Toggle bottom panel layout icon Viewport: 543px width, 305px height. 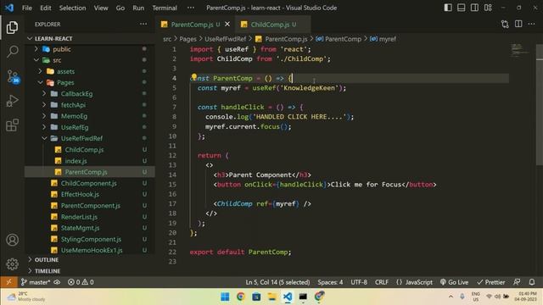tap(461, 8)
